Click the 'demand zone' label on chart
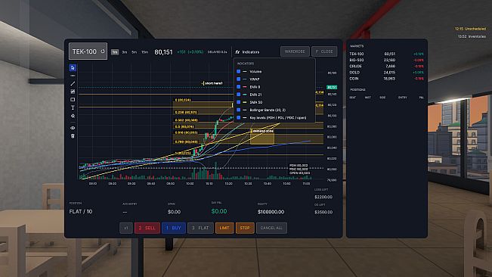Image resolution: width=492 pixels, height=277 pixels. tap(262, 131)
